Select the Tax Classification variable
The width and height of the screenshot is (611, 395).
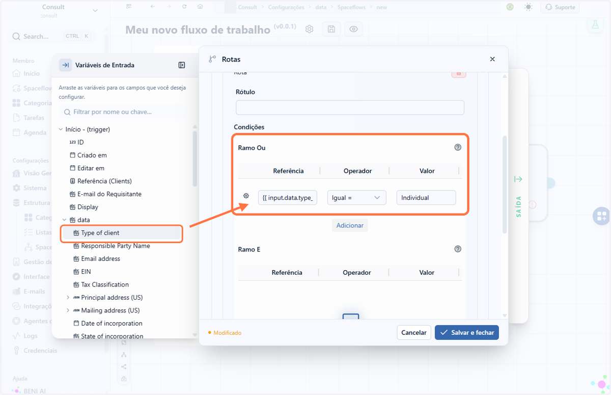(105, 284)
